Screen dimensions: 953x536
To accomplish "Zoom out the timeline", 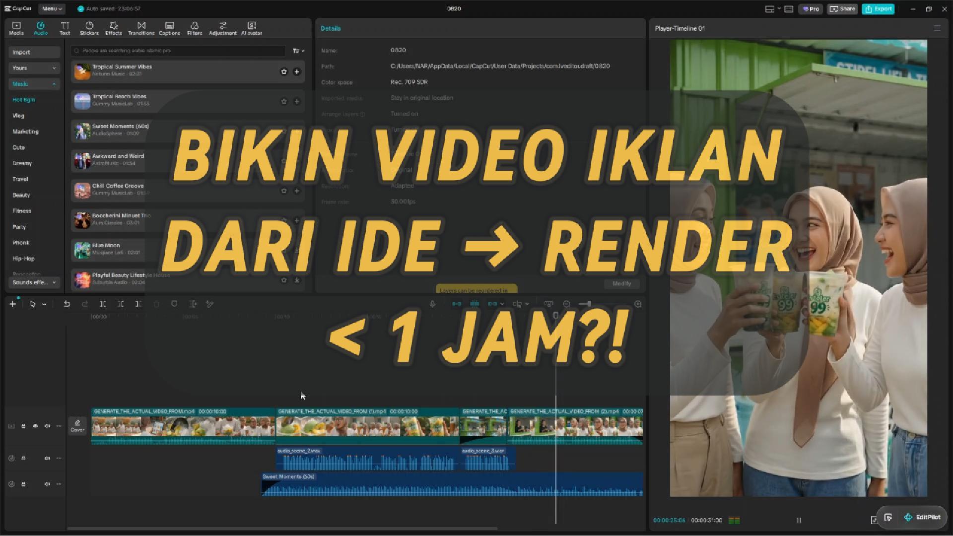I will pyautogui.click(x=566, y=304).
